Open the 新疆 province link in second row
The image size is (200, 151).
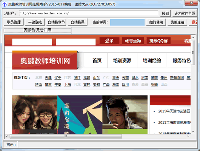coord(154,84)
